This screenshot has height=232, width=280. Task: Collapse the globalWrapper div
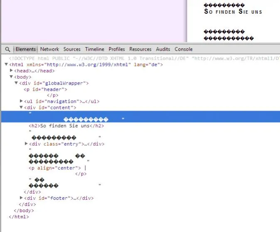point(16,83)
